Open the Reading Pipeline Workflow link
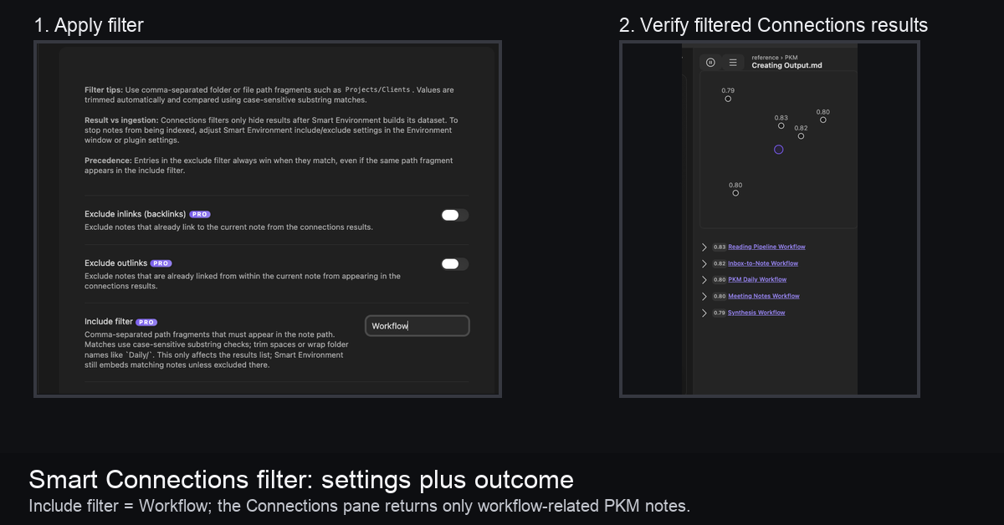 (x=766, y=247)
